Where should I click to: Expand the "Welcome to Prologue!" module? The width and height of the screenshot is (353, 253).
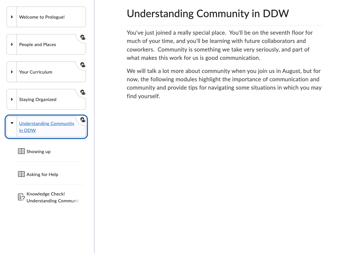tap(12, 17)
